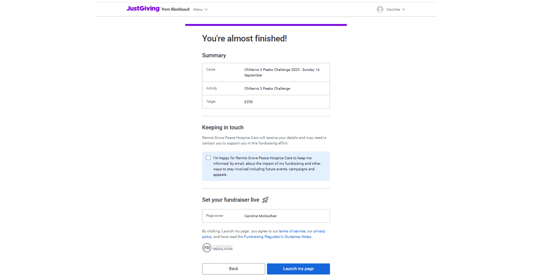Click the purple progress bar
Screen dimensions: 534x280
pos(266,25)
